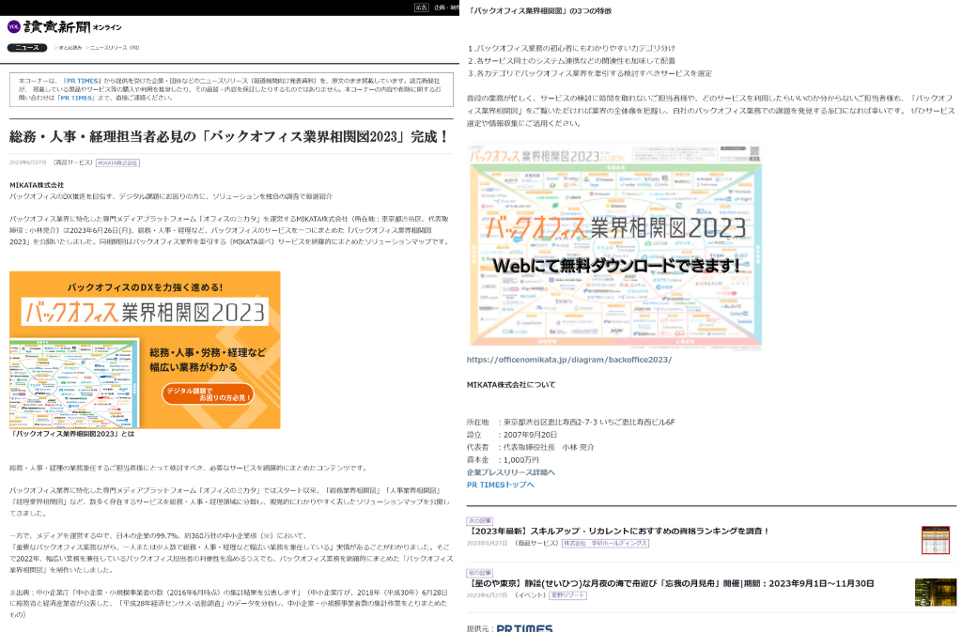Click the purple YOL circle logo
The height and width of the screenshot is (632, 962).
14,26
